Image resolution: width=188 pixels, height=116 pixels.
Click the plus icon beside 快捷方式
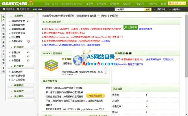point(185,3)
